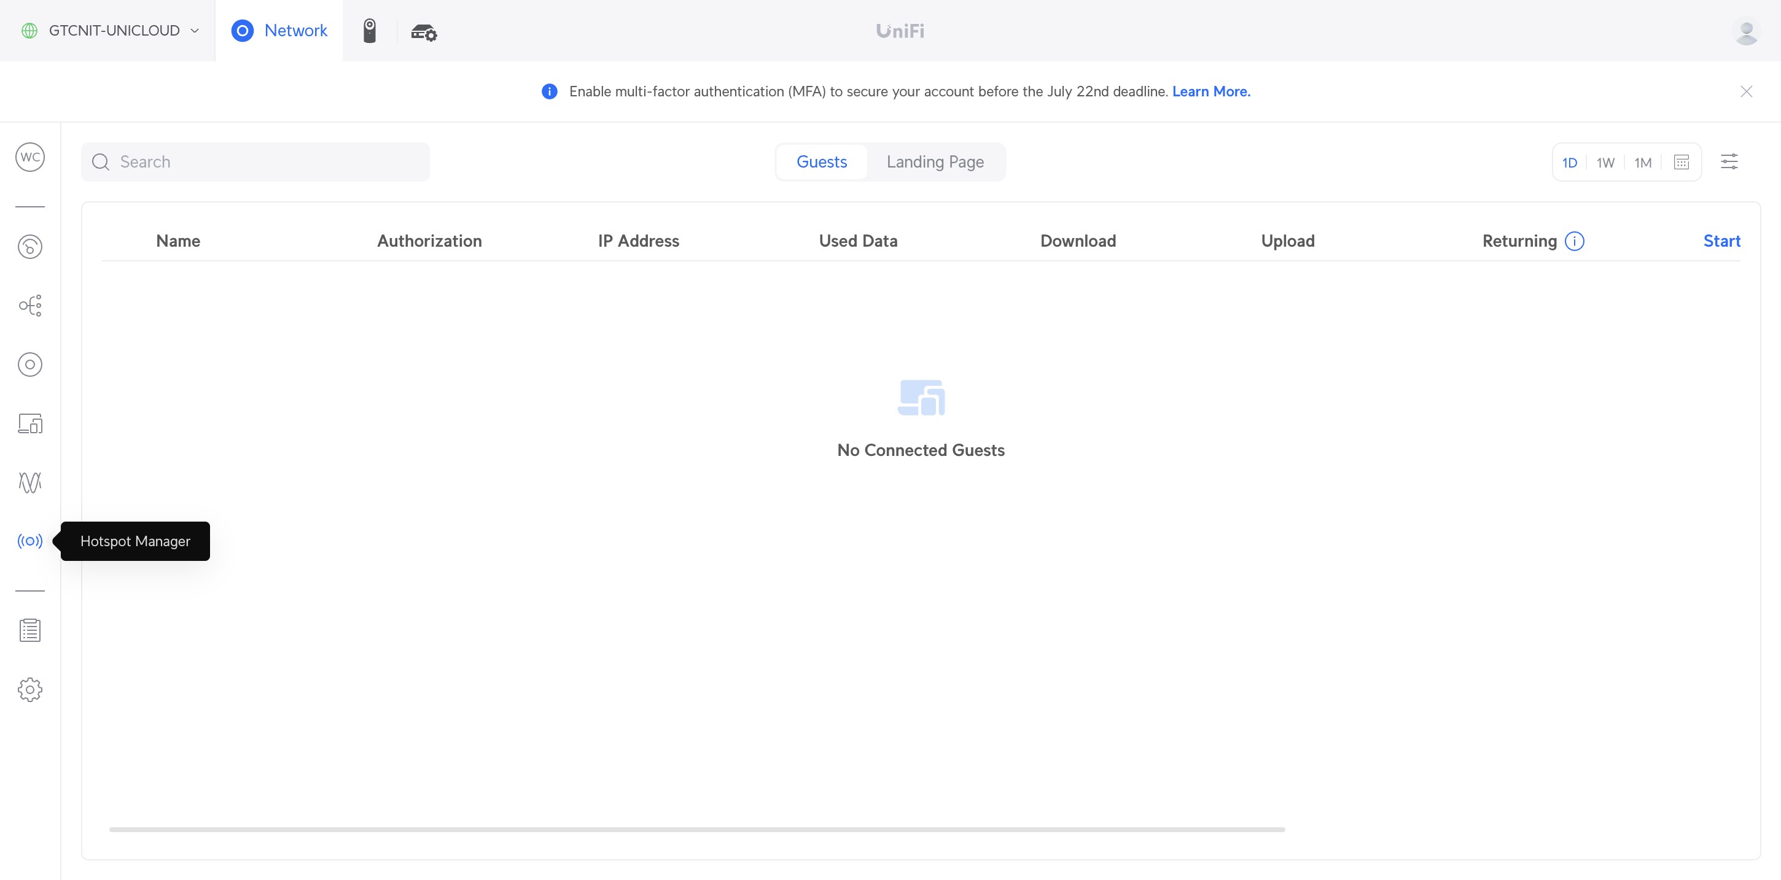Open the Dashboard icon in sidebar
Image resolution: width=1781 pixels, height=880 pixels.
[29, 247]
